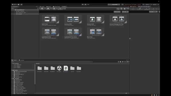171x96 pixels.
Task: Open the Toolbox filter dropdown button
Action: point(125,12)
